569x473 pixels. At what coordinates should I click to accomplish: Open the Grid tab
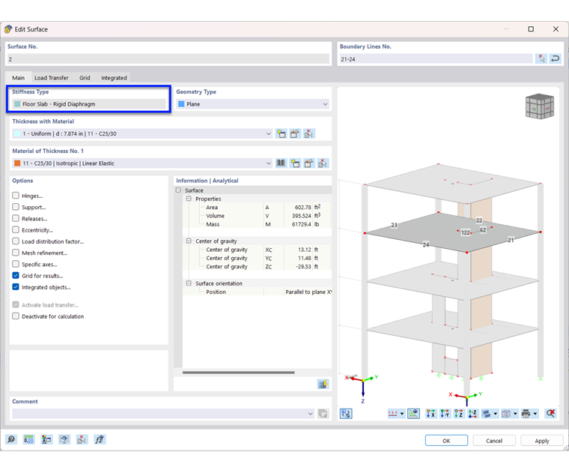coord(85,78)
